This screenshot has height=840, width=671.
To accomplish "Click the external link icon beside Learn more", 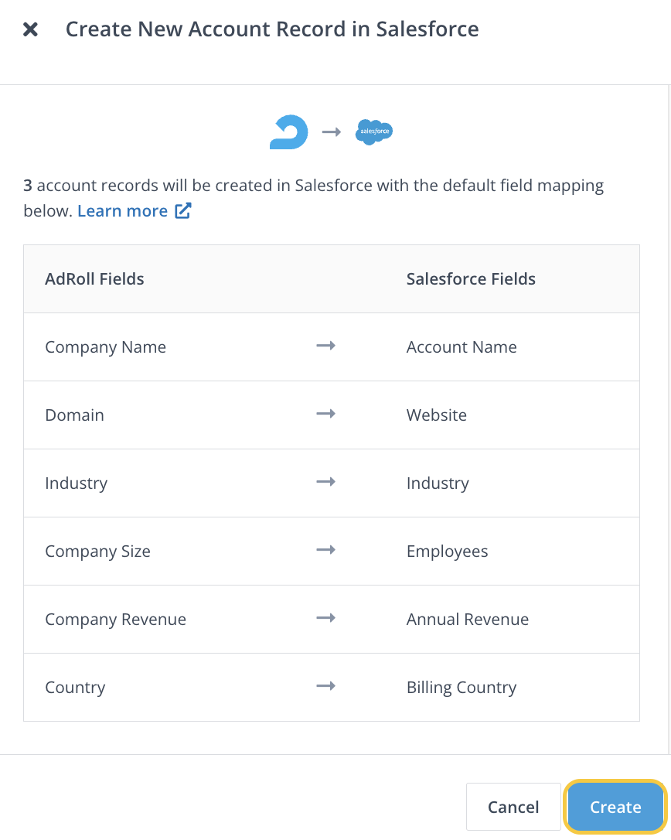I will coord(183,211).
